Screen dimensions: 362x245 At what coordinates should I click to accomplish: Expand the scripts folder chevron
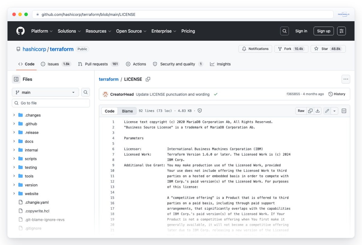point(14,159)
